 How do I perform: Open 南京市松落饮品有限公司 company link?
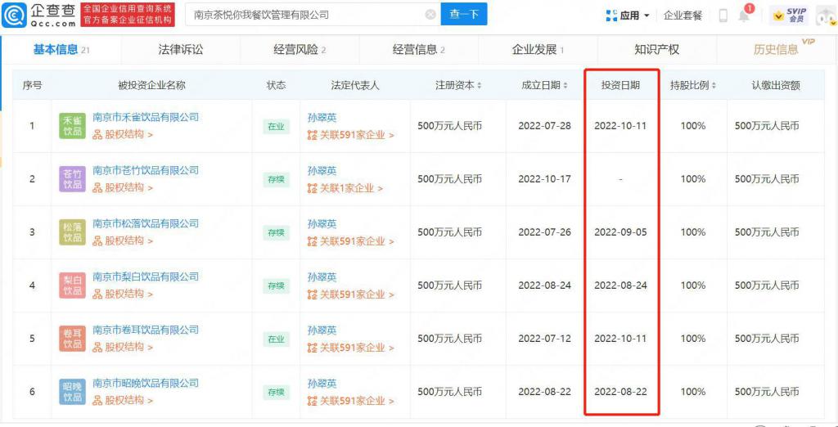[x=146, y=223]
